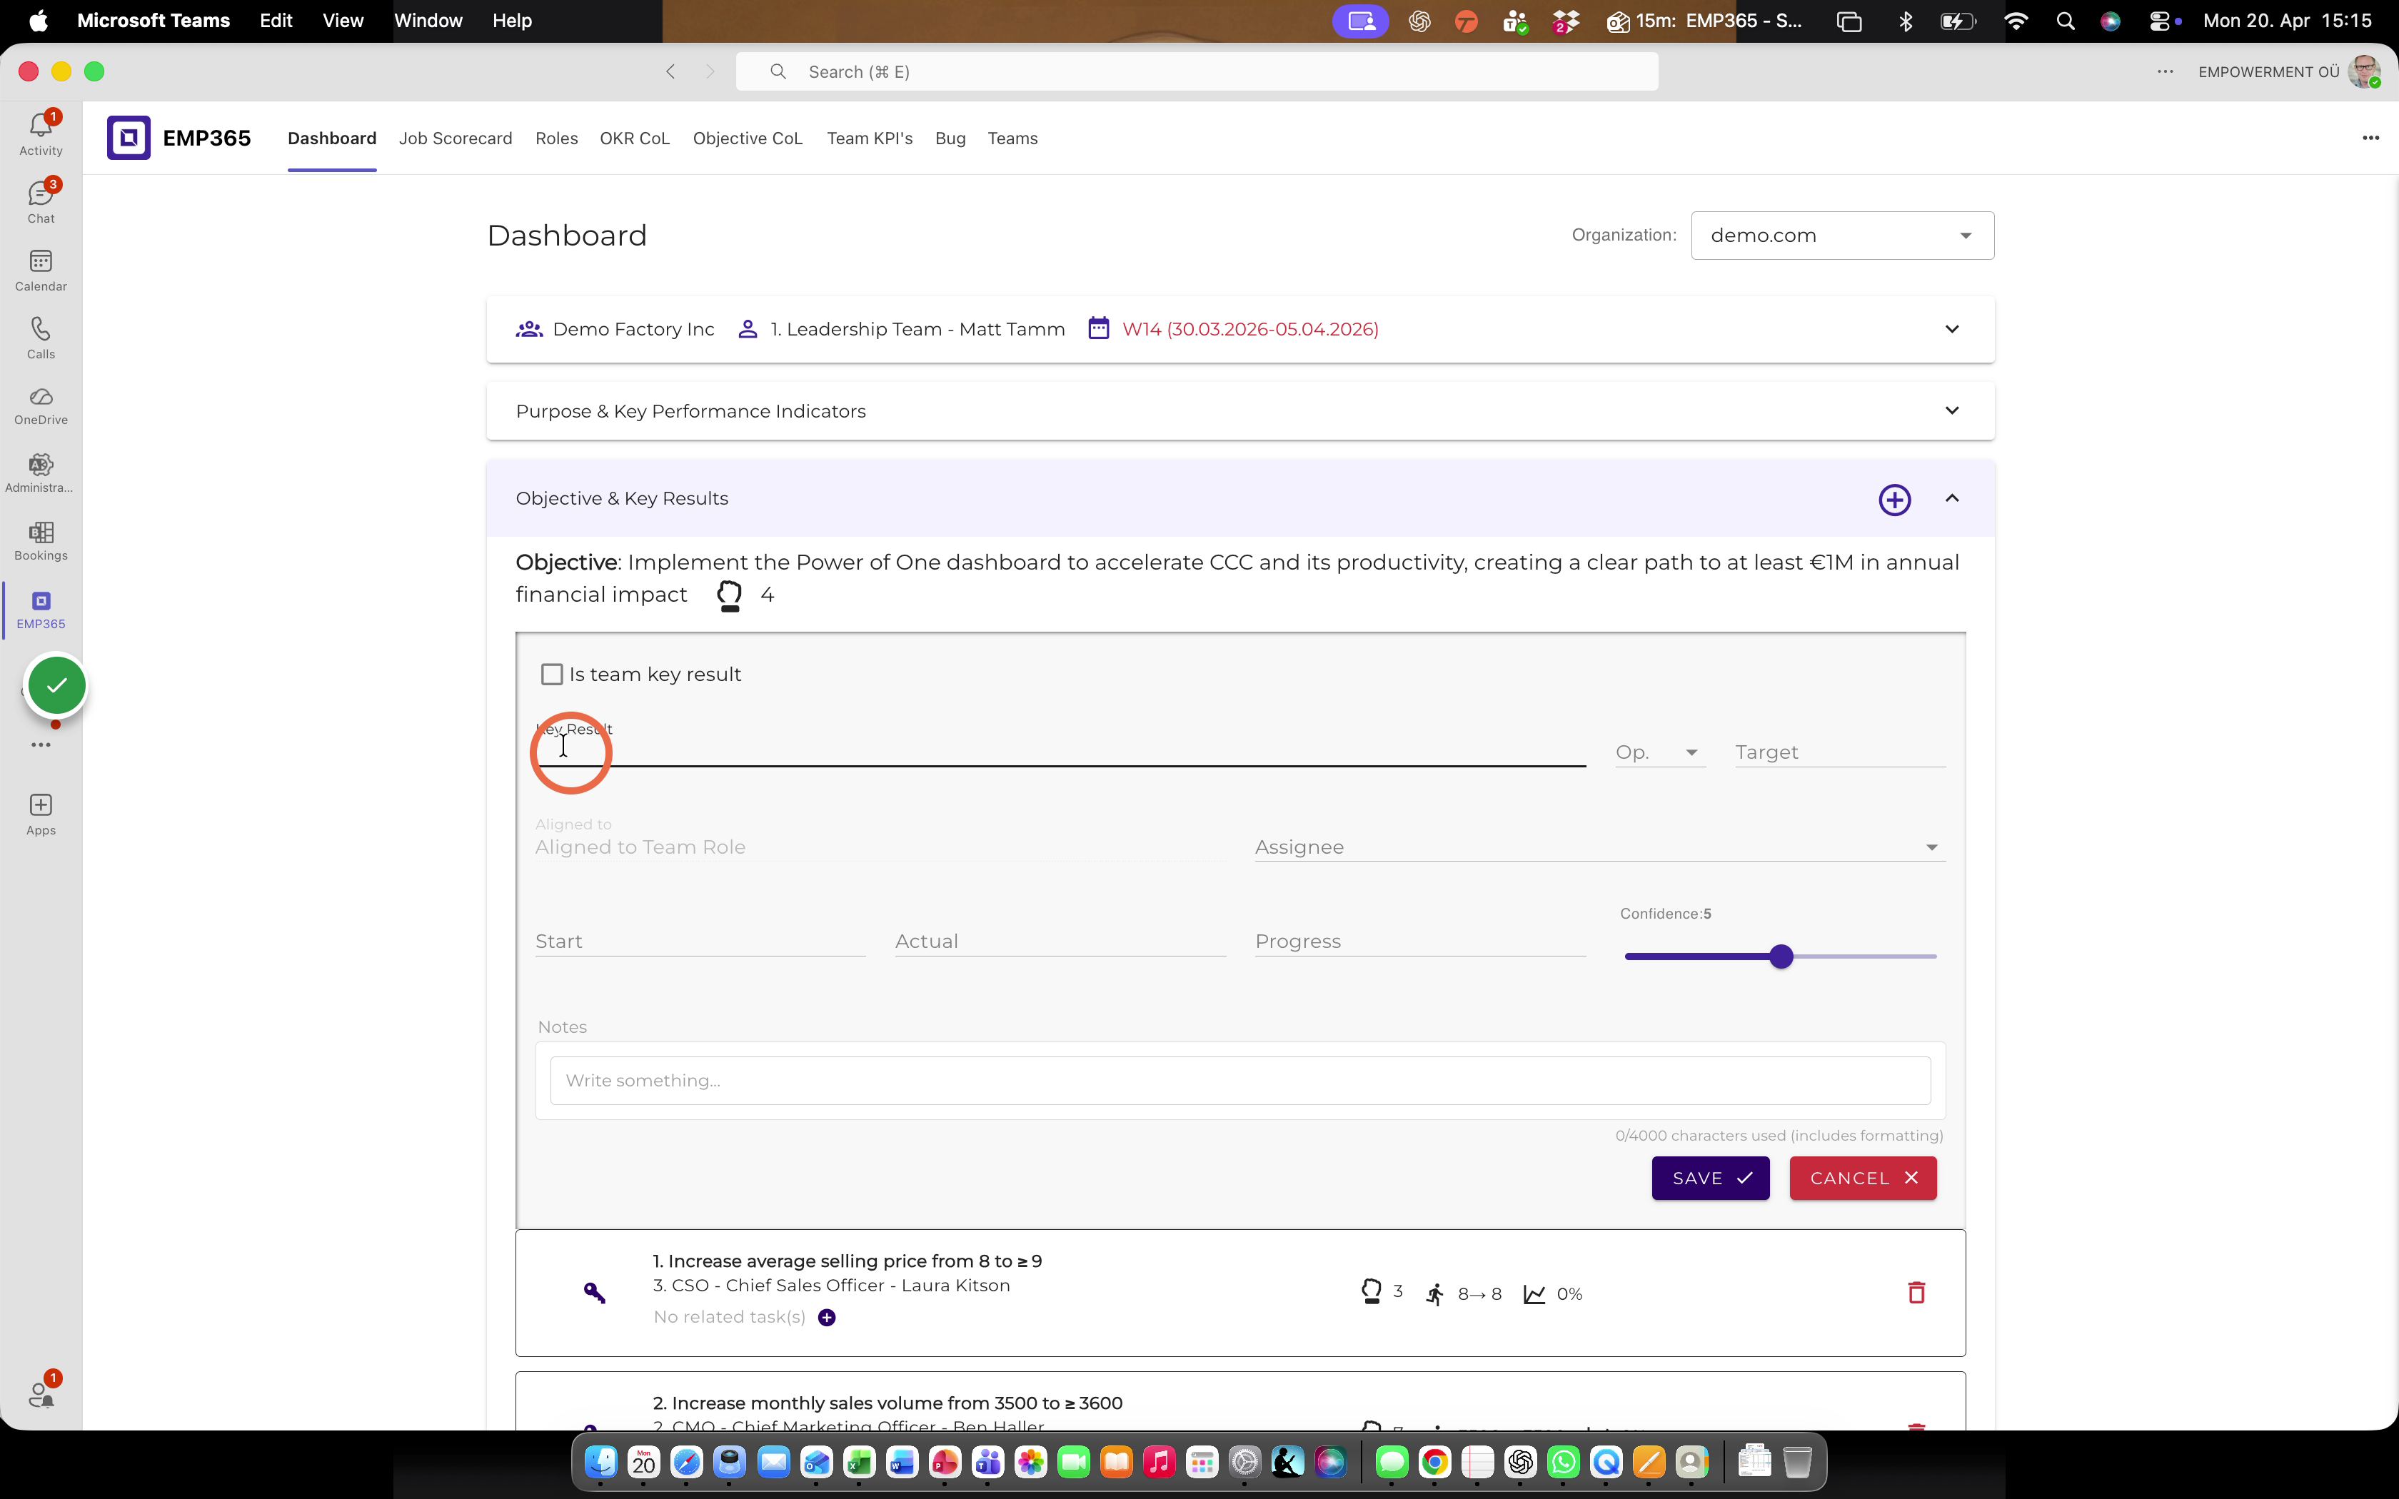Click objective confidence fist icon
The height and width of the screenshot is (1499, 2399).
pyautogui.click(x=730, y=595)
